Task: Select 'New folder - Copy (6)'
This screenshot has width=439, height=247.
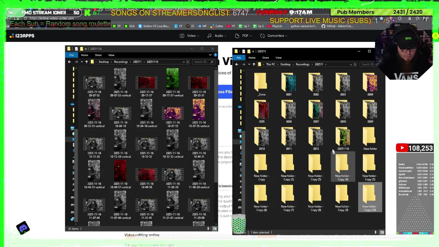Action: coord(261,198)
